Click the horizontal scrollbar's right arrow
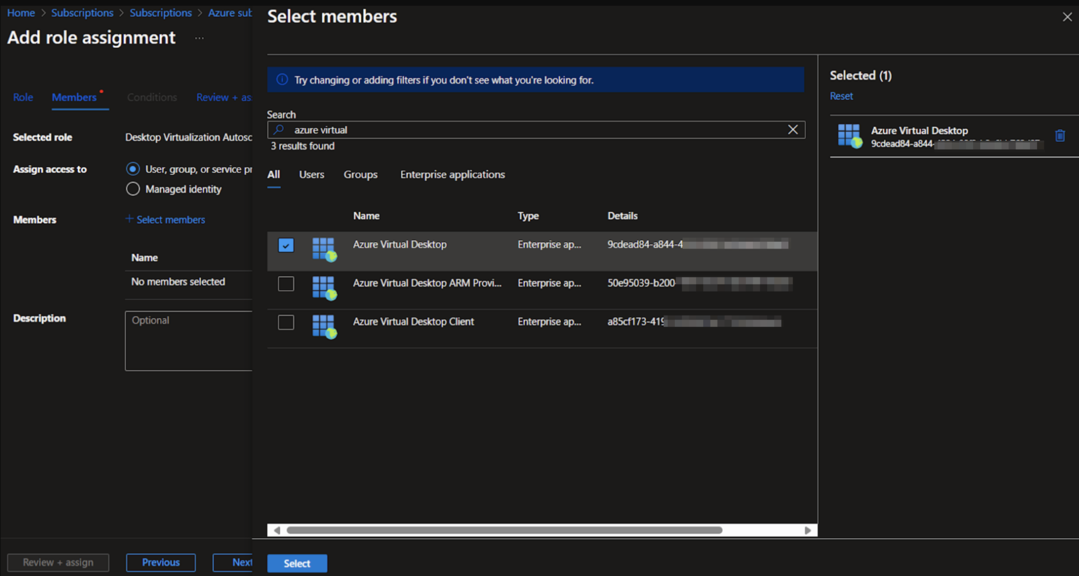Viewport: 1079px width, 576px height. tap(807, 530)
